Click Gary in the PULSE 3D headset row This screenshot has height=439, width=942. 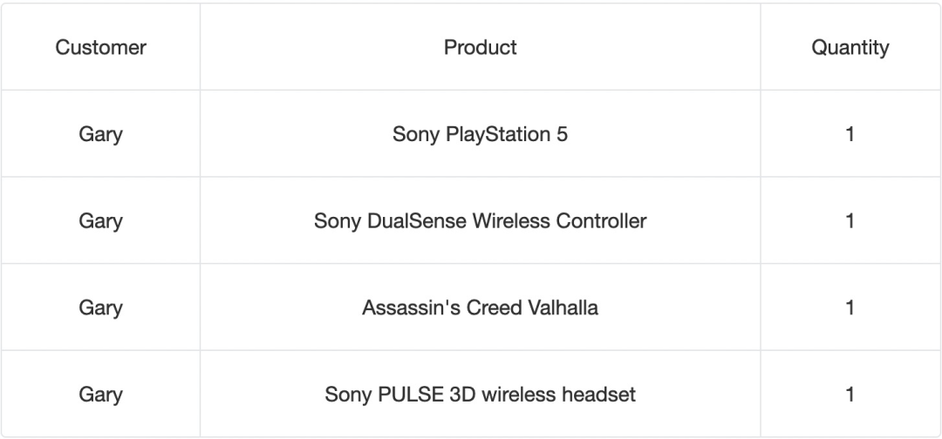click(x=100, y=395)
